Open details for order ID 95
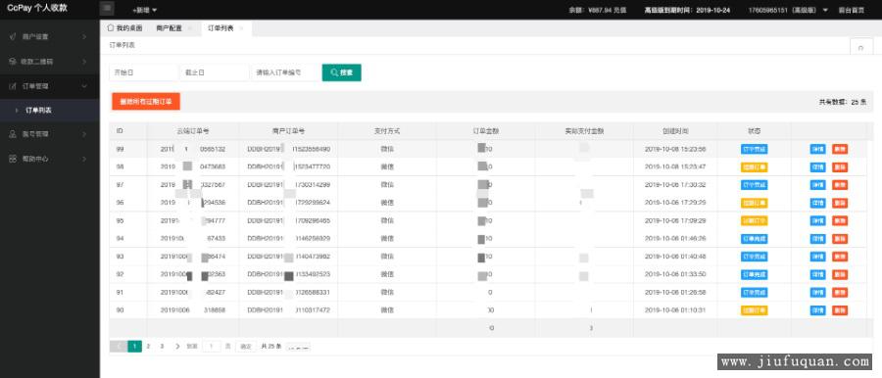 pos(817,220)
